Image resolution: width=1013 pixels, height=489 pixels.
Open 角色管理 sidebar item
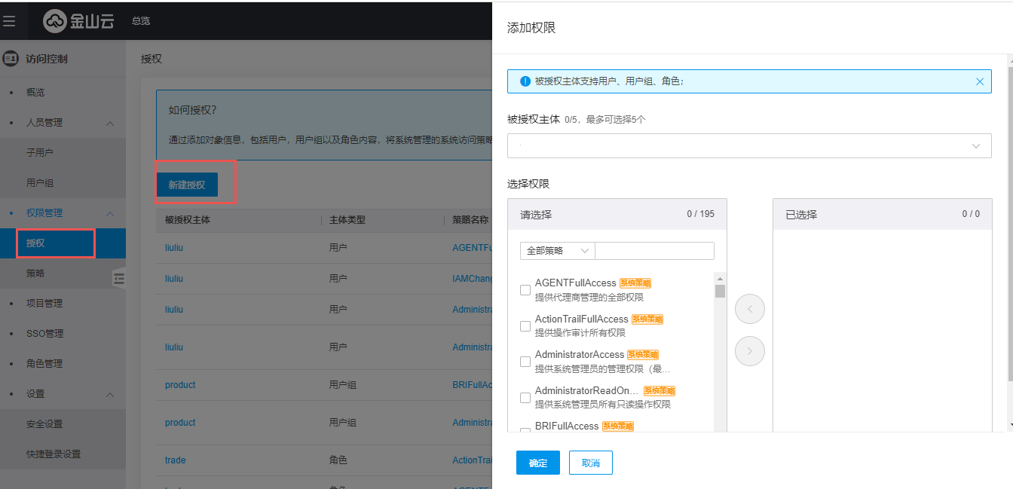(x=44, y=363)
